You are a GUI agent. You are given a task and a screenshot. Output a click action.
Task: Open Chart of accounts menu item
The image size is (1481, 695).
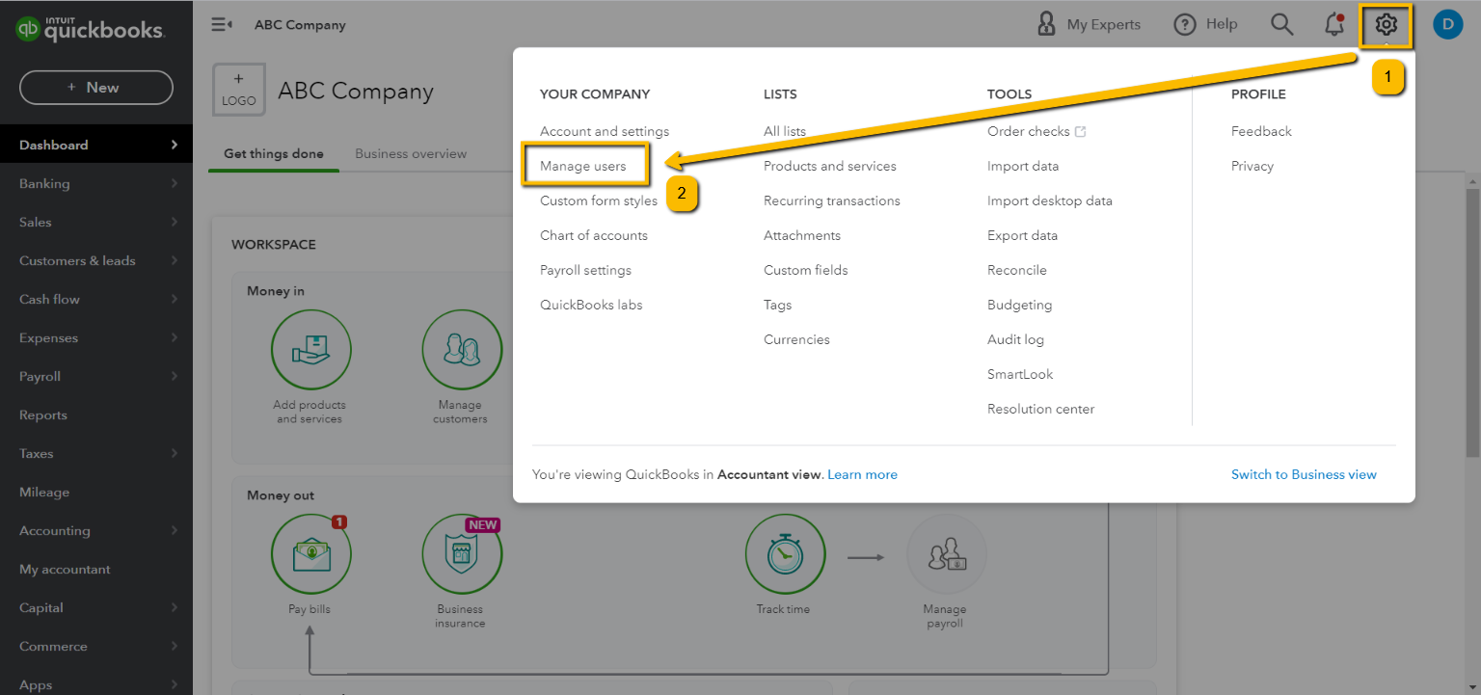(593, 235)
